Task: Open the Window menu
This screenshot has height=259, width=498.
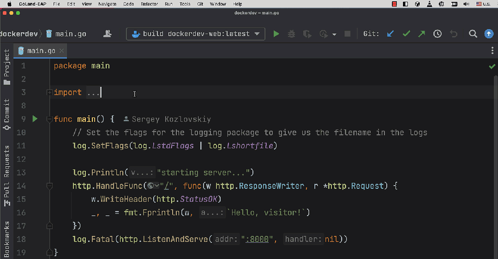Action: [x=218, y=4]
